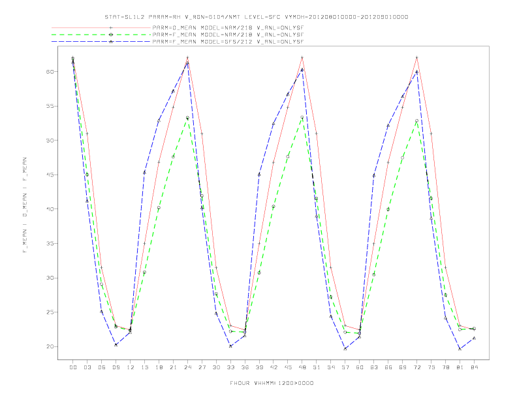Click forecast hour tick label 66
Screen dimensions: 517x400
pyautogui.click(x=388, y=367)
